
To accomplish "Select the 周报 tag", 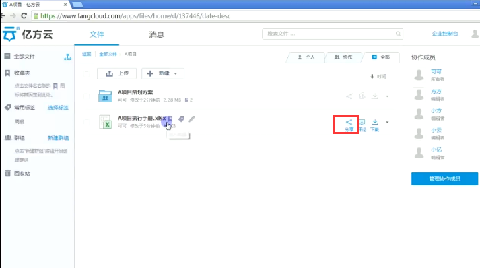I will tap(19, 122).
